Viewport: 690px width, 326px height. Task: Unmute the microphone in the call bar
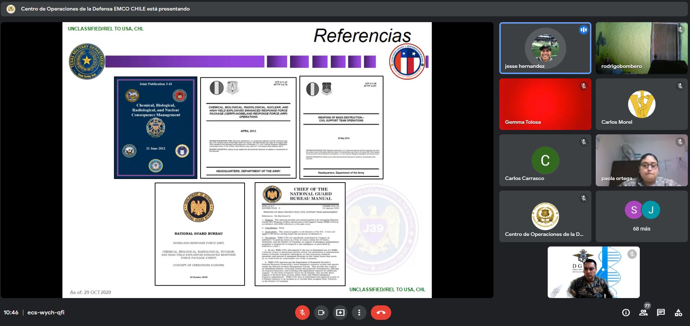(302, 313)
